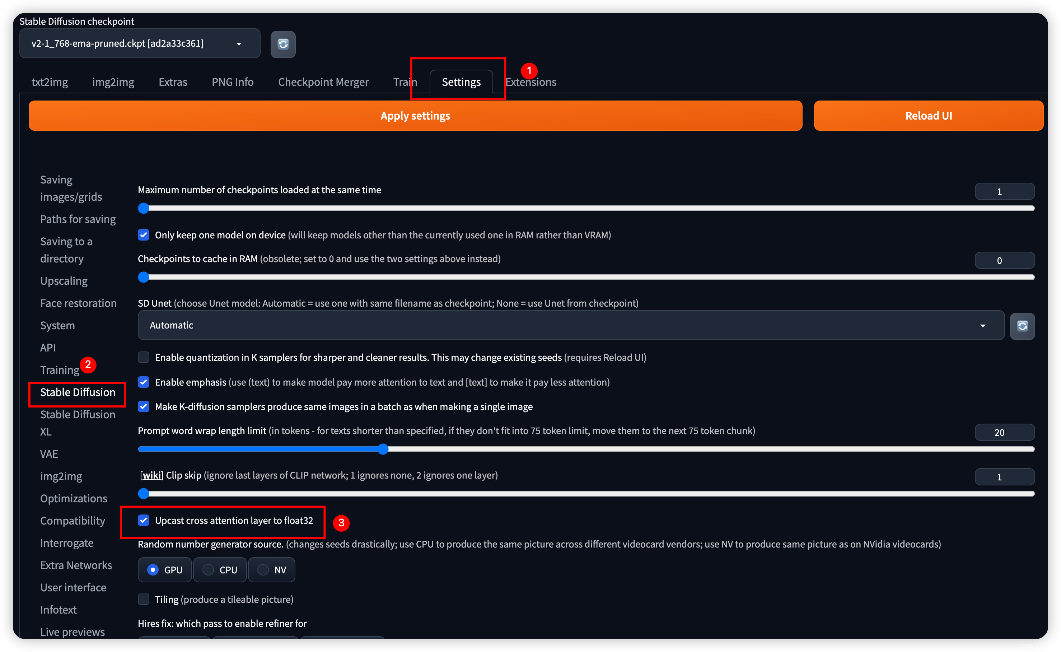Navigate to Extensions tab

click(x=530, y=82)
